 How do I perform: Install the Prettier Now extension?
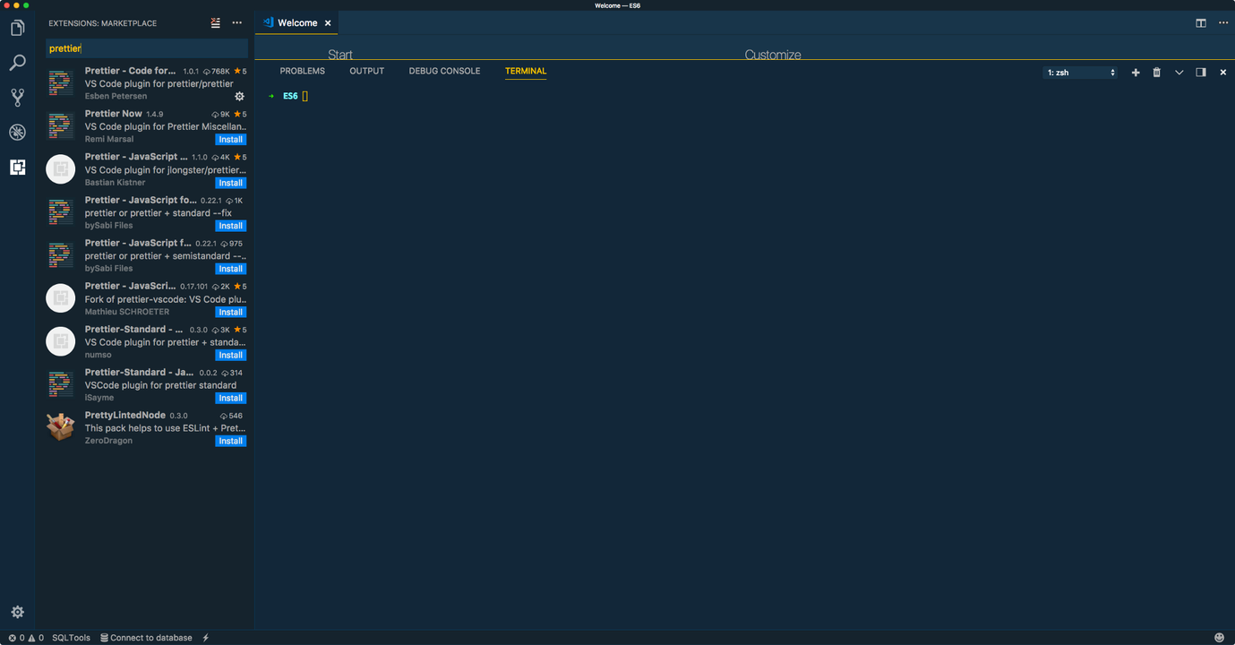click(231, 140)
